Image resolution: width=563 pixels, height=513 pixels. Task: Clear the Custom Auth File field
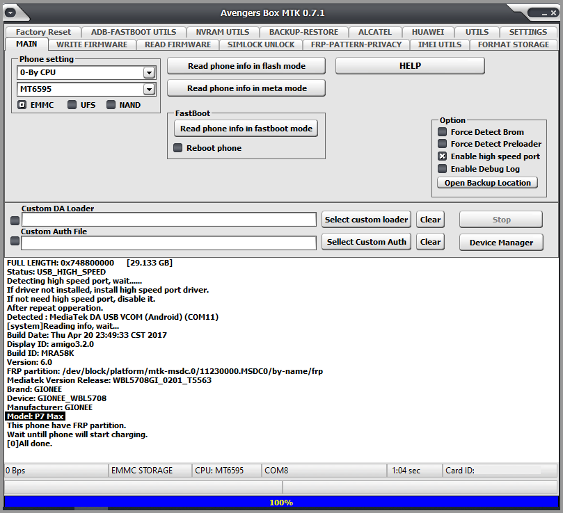(430, 242)
